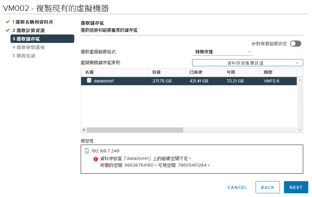Click the up arrow of table scrollbar

pos(300,80)
